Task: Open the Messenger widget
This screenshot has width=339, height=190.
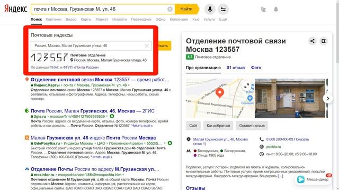Action: [313, 179]
